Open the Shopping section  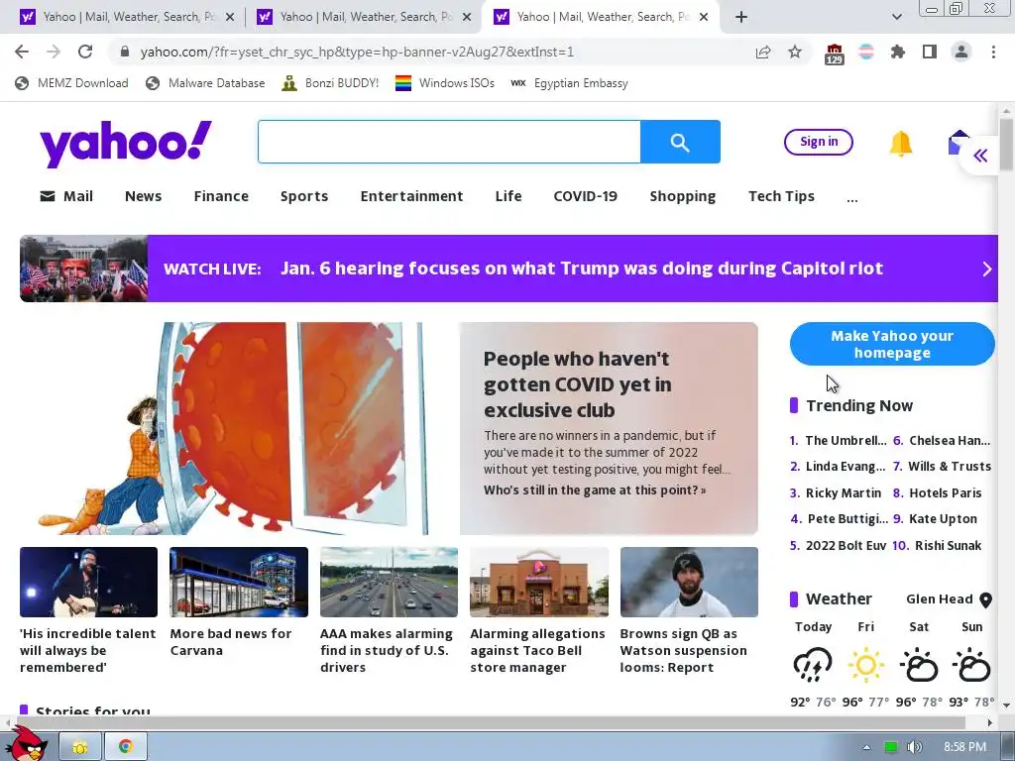[682, 197]
